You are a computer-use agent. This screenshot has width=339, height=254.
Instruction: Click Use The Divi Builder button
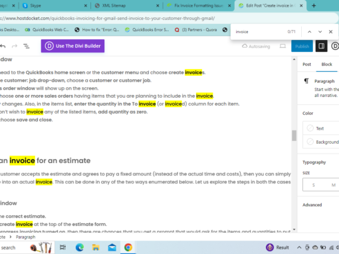(x=72, y=46)
